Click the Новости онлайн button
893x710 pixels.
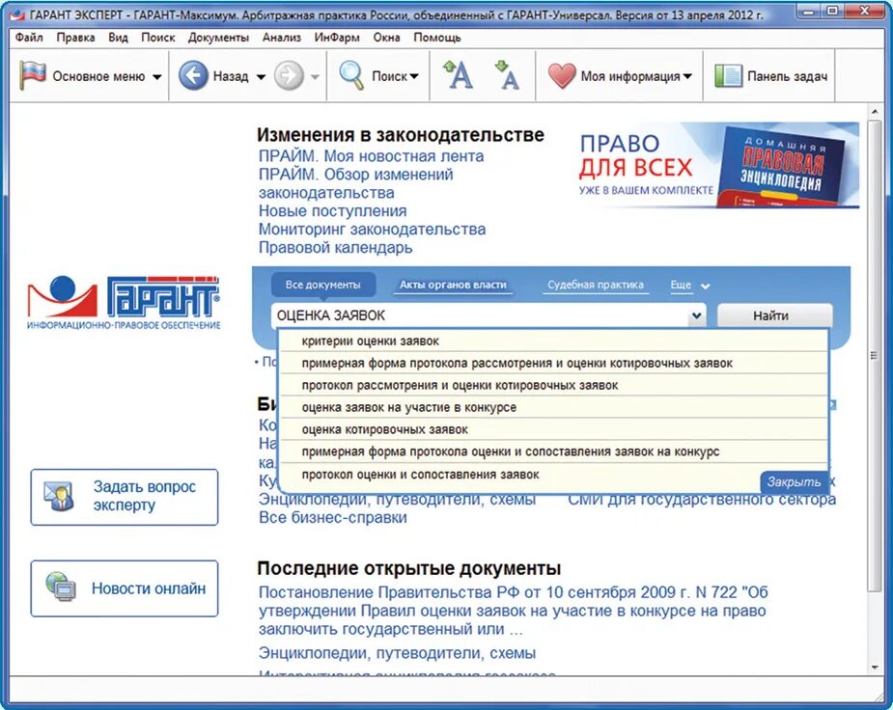pos(125,588)
